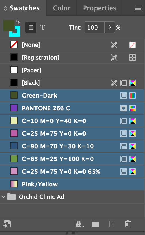
Task: Open the swatch view options grid icon
Action: tap(80, 224)
